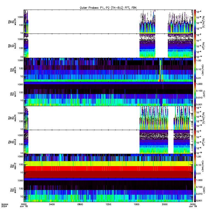
Task: Click the "hhmm" axis unit label
Action: [x=5, y=204]
